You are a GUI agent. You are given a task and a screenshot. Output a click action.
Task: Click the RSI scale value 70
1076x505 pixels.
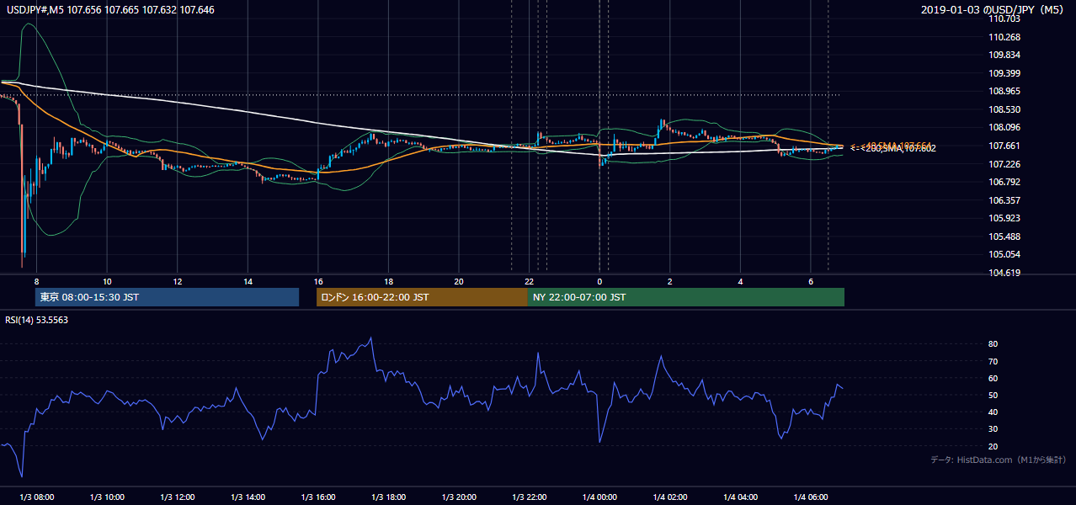[993, 361]
